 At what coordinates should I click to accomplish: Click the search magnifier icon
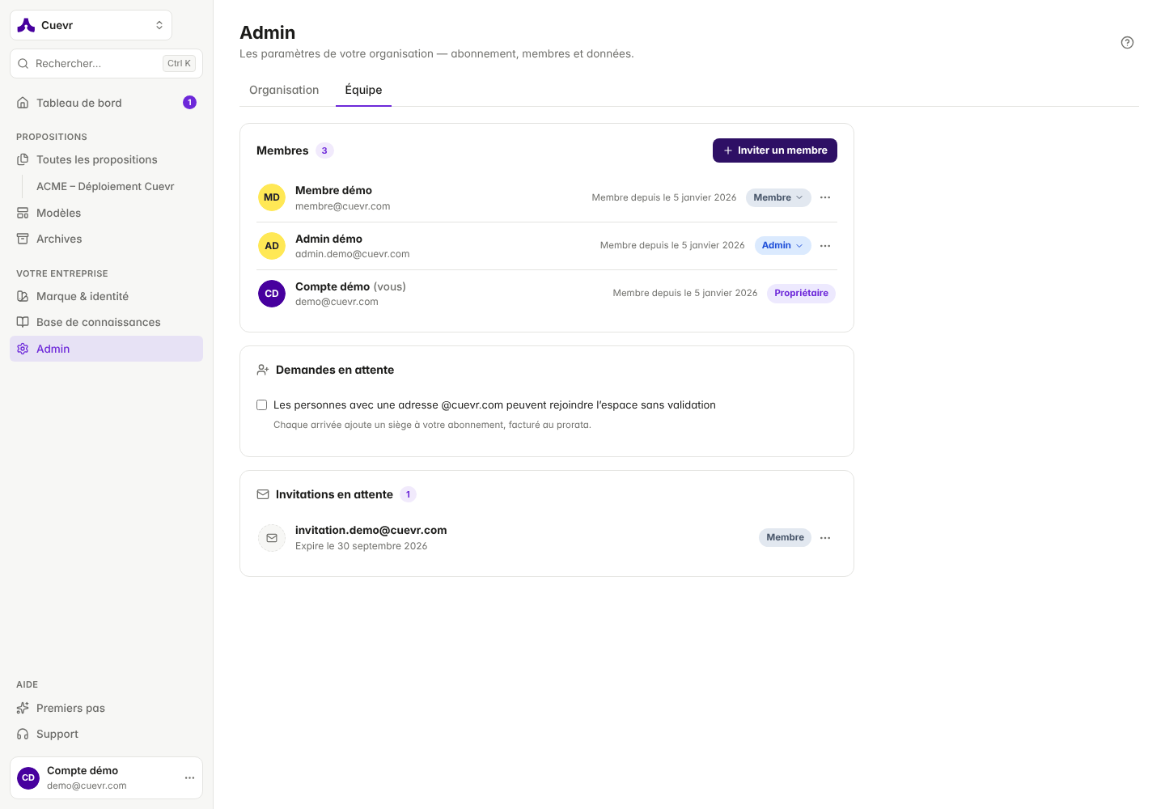click(x=23, y=63)
